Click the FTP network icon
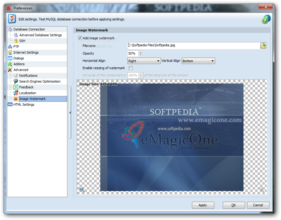Screen dimensions: 281x220 10,47
